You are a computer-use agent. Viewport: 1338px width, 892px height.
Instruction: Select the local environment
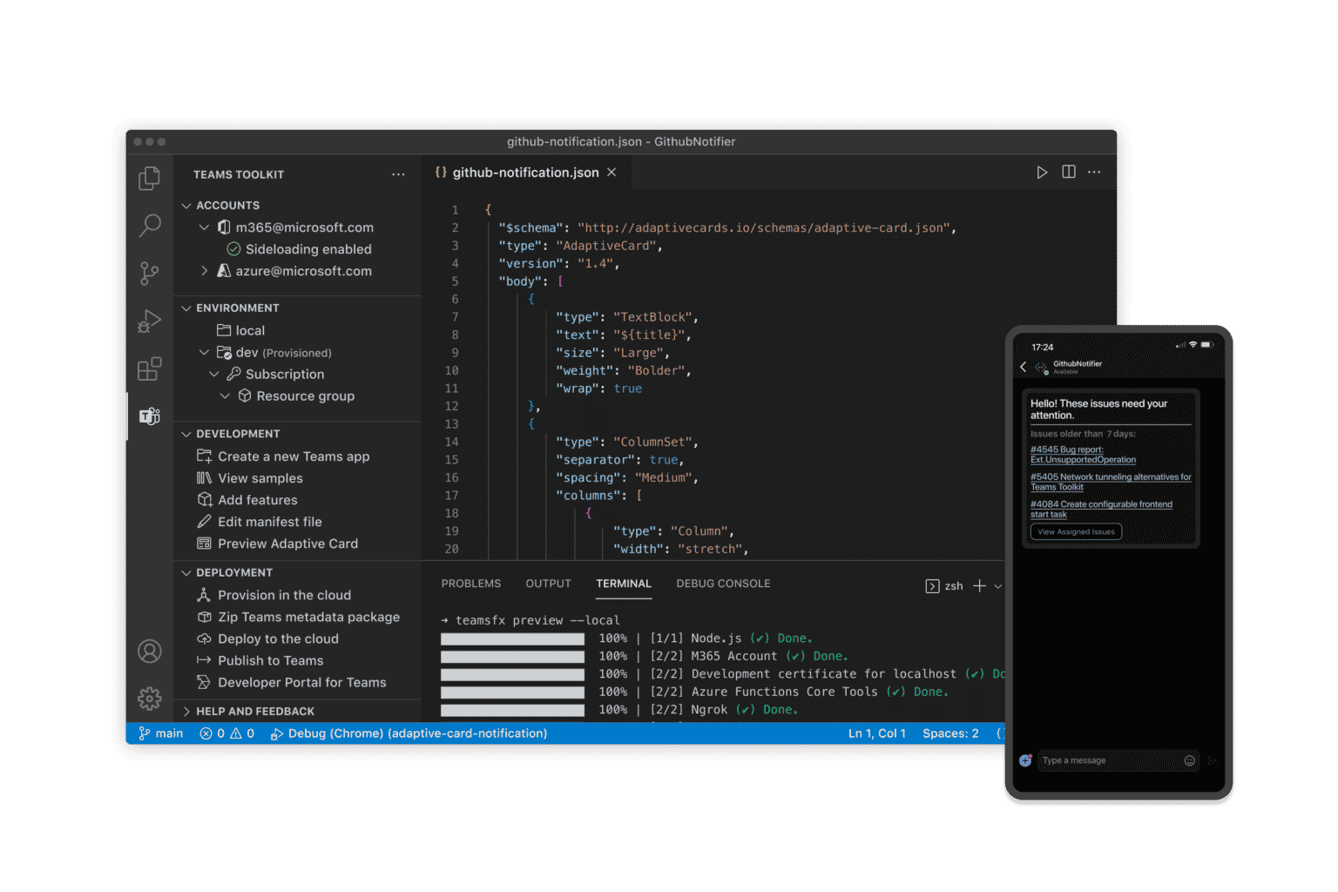coord(240,331)
